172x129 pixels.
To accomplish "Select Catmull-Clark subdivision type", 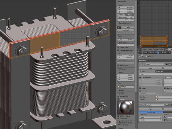I will tap(151, 112).
